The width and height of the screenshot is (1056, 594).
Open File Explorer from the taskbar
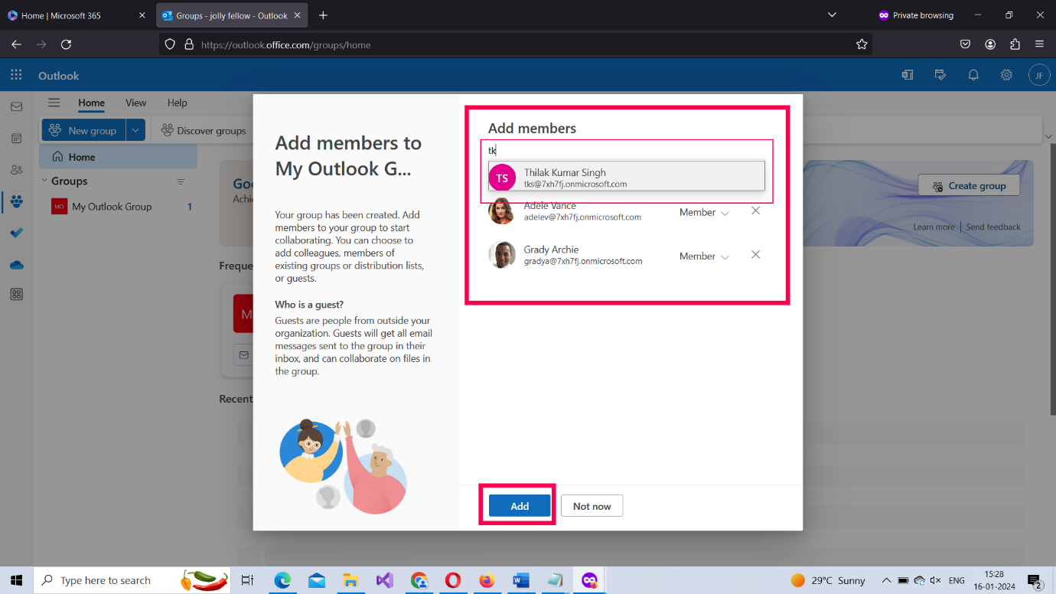pyautogui.click(x=350, y=580)
